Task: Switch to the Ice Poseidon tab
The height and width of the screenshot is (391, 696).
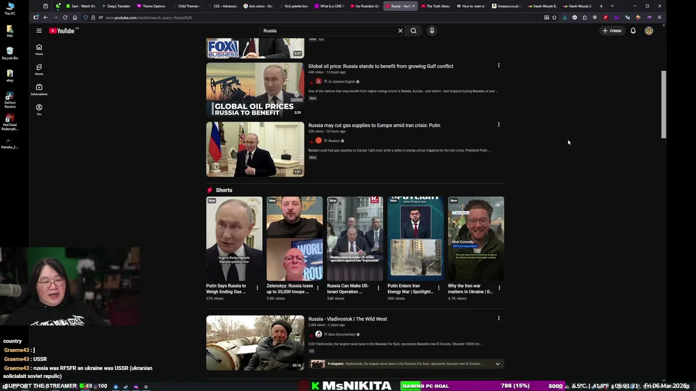Action: pyautogui.click(x=365, y=6)
